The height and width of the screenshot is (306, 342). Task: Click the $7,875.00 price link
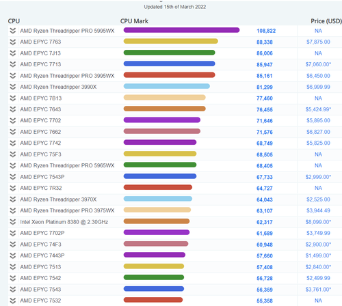click(318, 42)
